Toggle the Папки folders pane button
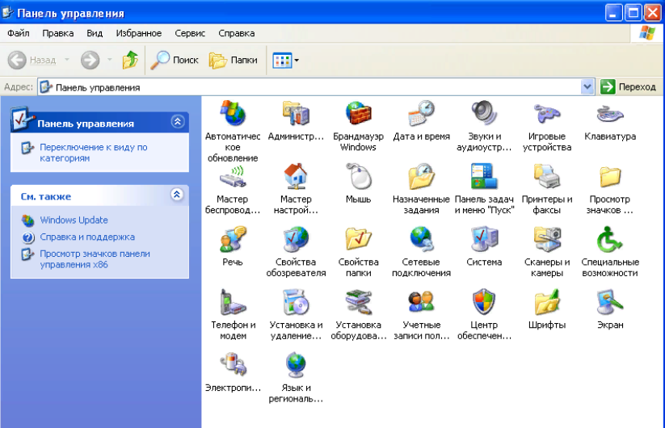This screenshot has height=428, width=665. click(234, 61)
